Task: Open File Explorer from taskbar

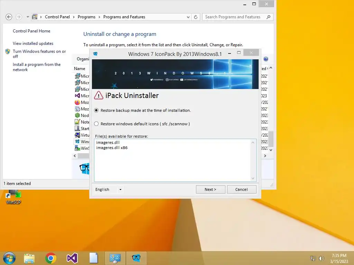Action: click(29, 258)
